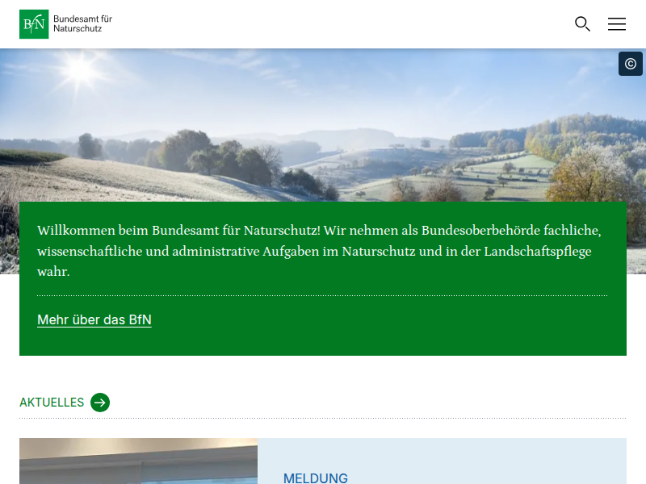Click the word 'wahr.' in the banner
Viewport: 646px width, 484px height.
(53, 273)
